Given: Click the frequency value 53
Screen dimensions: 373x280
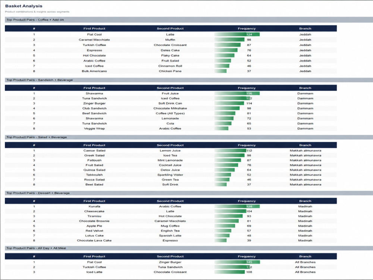Looking at the screenshot, I should pyautogui.click(x=249, y=128).
